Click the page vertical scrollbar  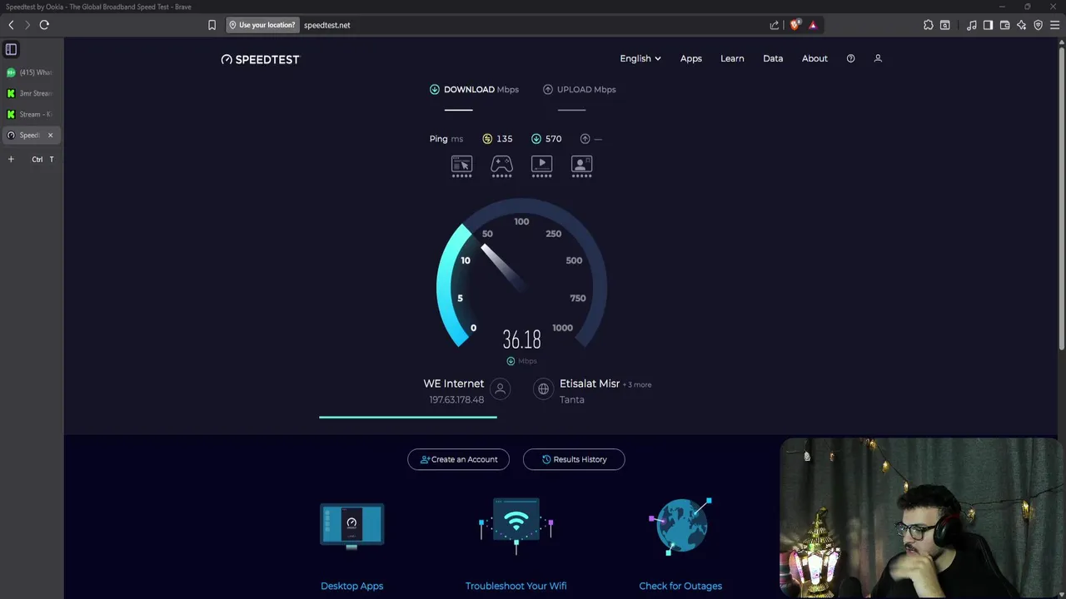pos(1061,200)
